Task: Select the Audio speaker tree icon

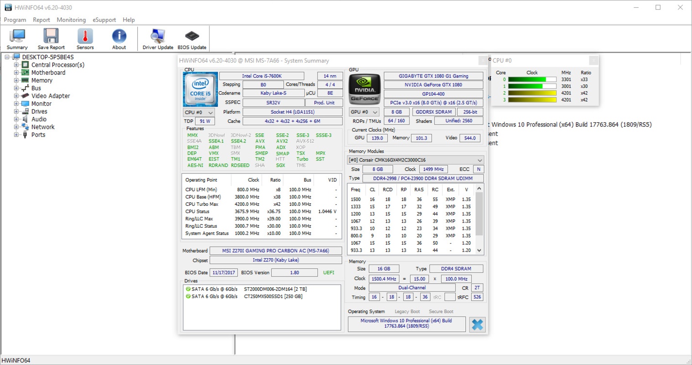Action: [x=26, y=119]
